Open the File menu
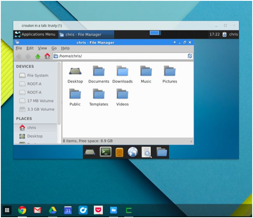 coord(19,48)
